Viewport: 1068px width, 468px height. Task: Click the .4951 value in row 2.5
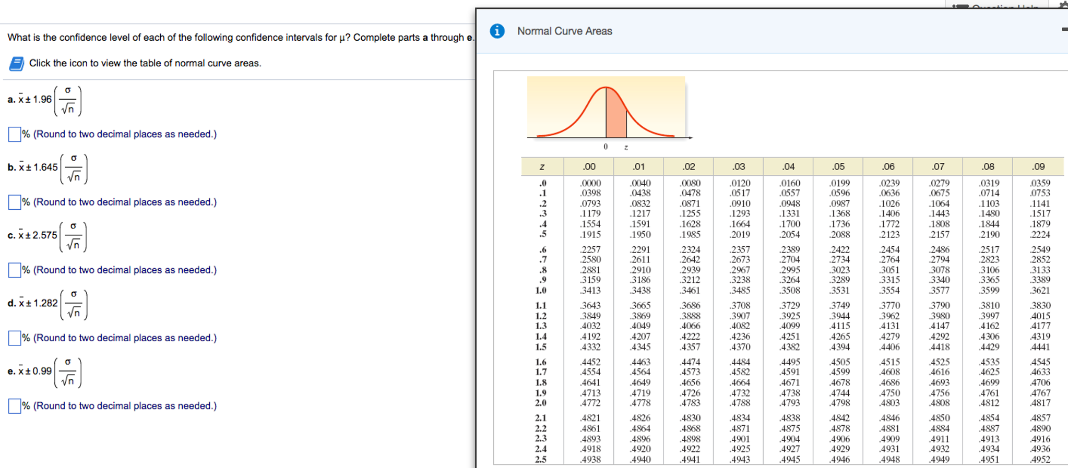[x=989, y=460]
